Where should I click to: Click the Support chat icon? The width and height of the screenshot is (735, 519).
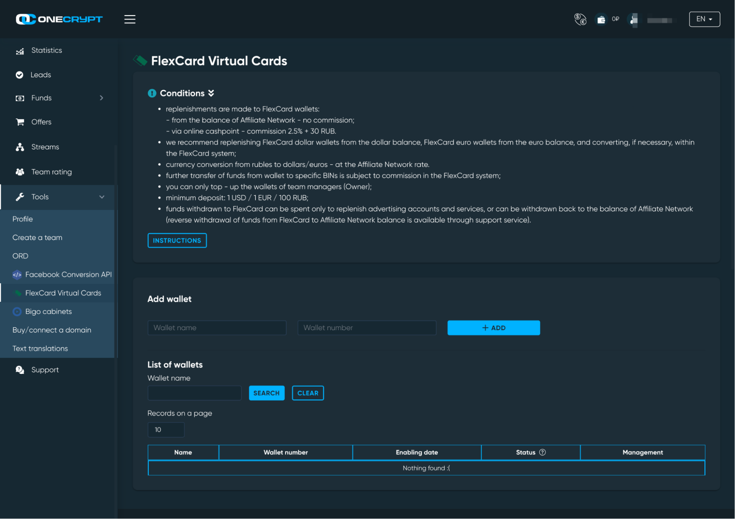pos(20,370)
